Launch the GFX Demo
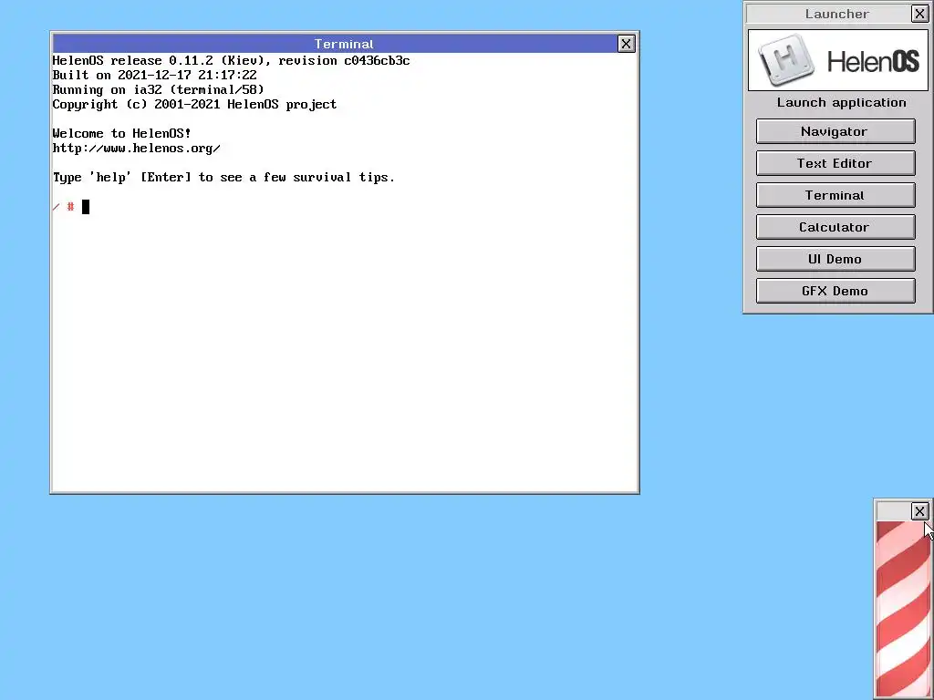Viewport: 934px width, 700px height. pos(835,291)
